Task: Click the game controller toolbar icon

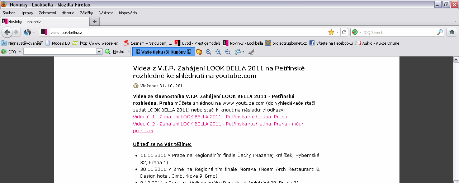Action: (237, 52)
